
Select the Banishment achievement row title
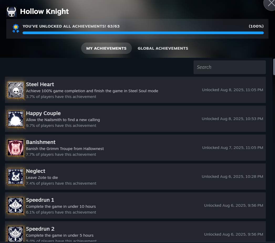41,142
